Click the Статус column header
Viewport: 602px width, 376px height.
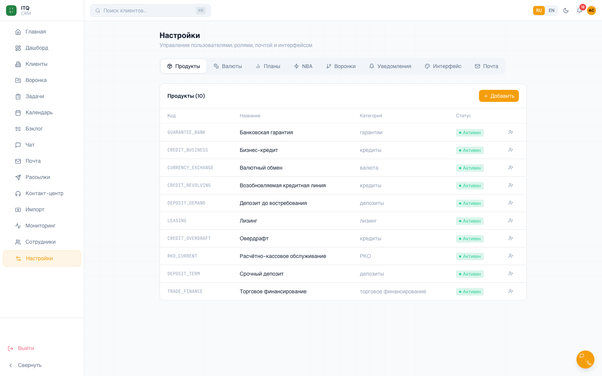[463, 116]
